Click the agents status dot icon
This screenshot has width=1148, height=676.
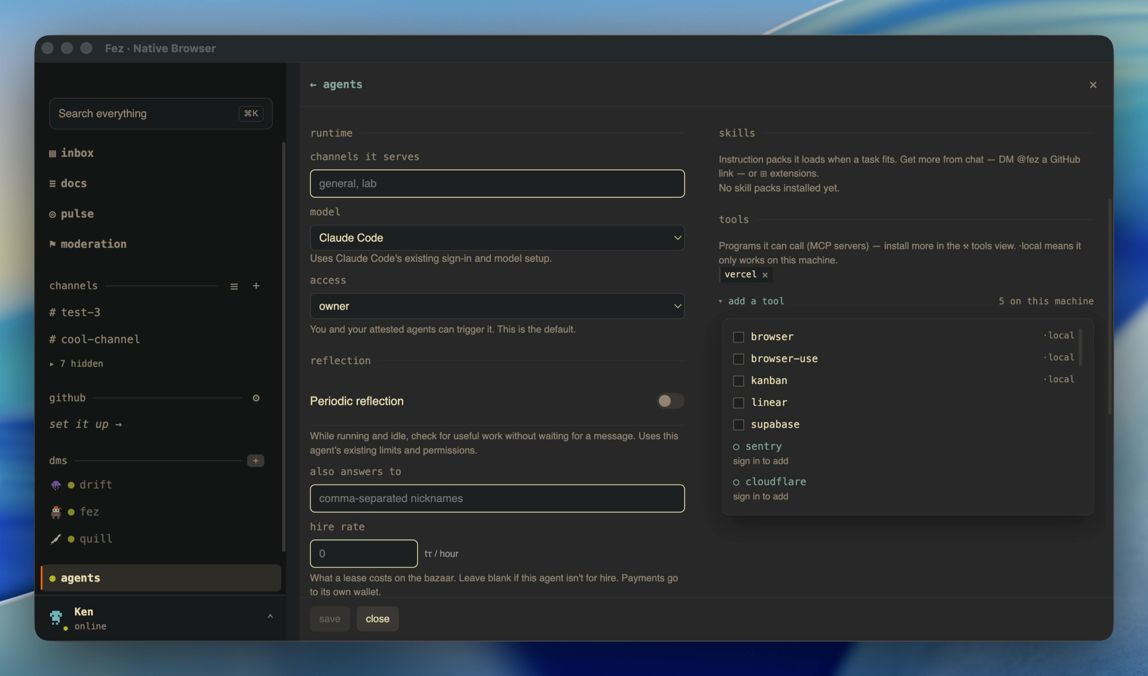(x=52, y=579)
